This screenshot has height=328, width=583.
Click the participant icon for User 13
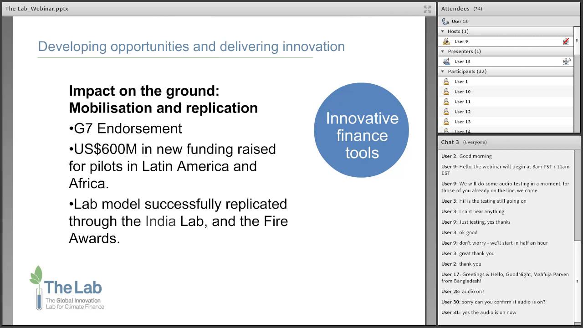(446, 122)
